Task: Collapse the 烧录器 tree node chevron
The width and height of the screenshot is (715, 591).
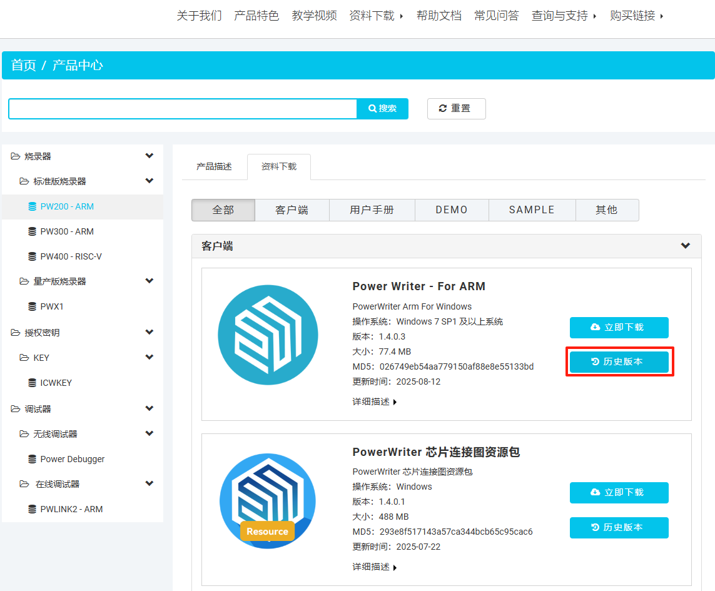Action: click(149, 156)
